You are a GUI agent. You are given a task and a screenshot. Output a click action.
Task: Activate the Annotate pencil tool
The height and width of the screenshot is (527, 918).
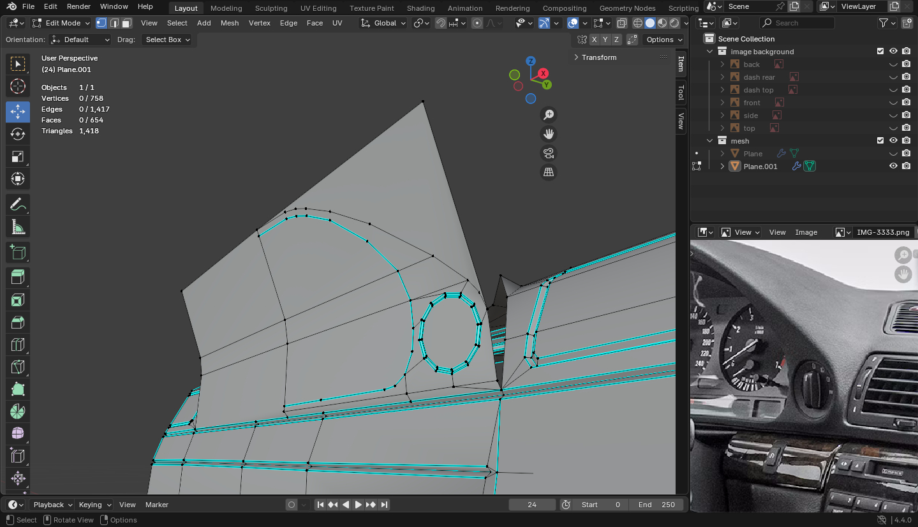(x=18, y=204)
